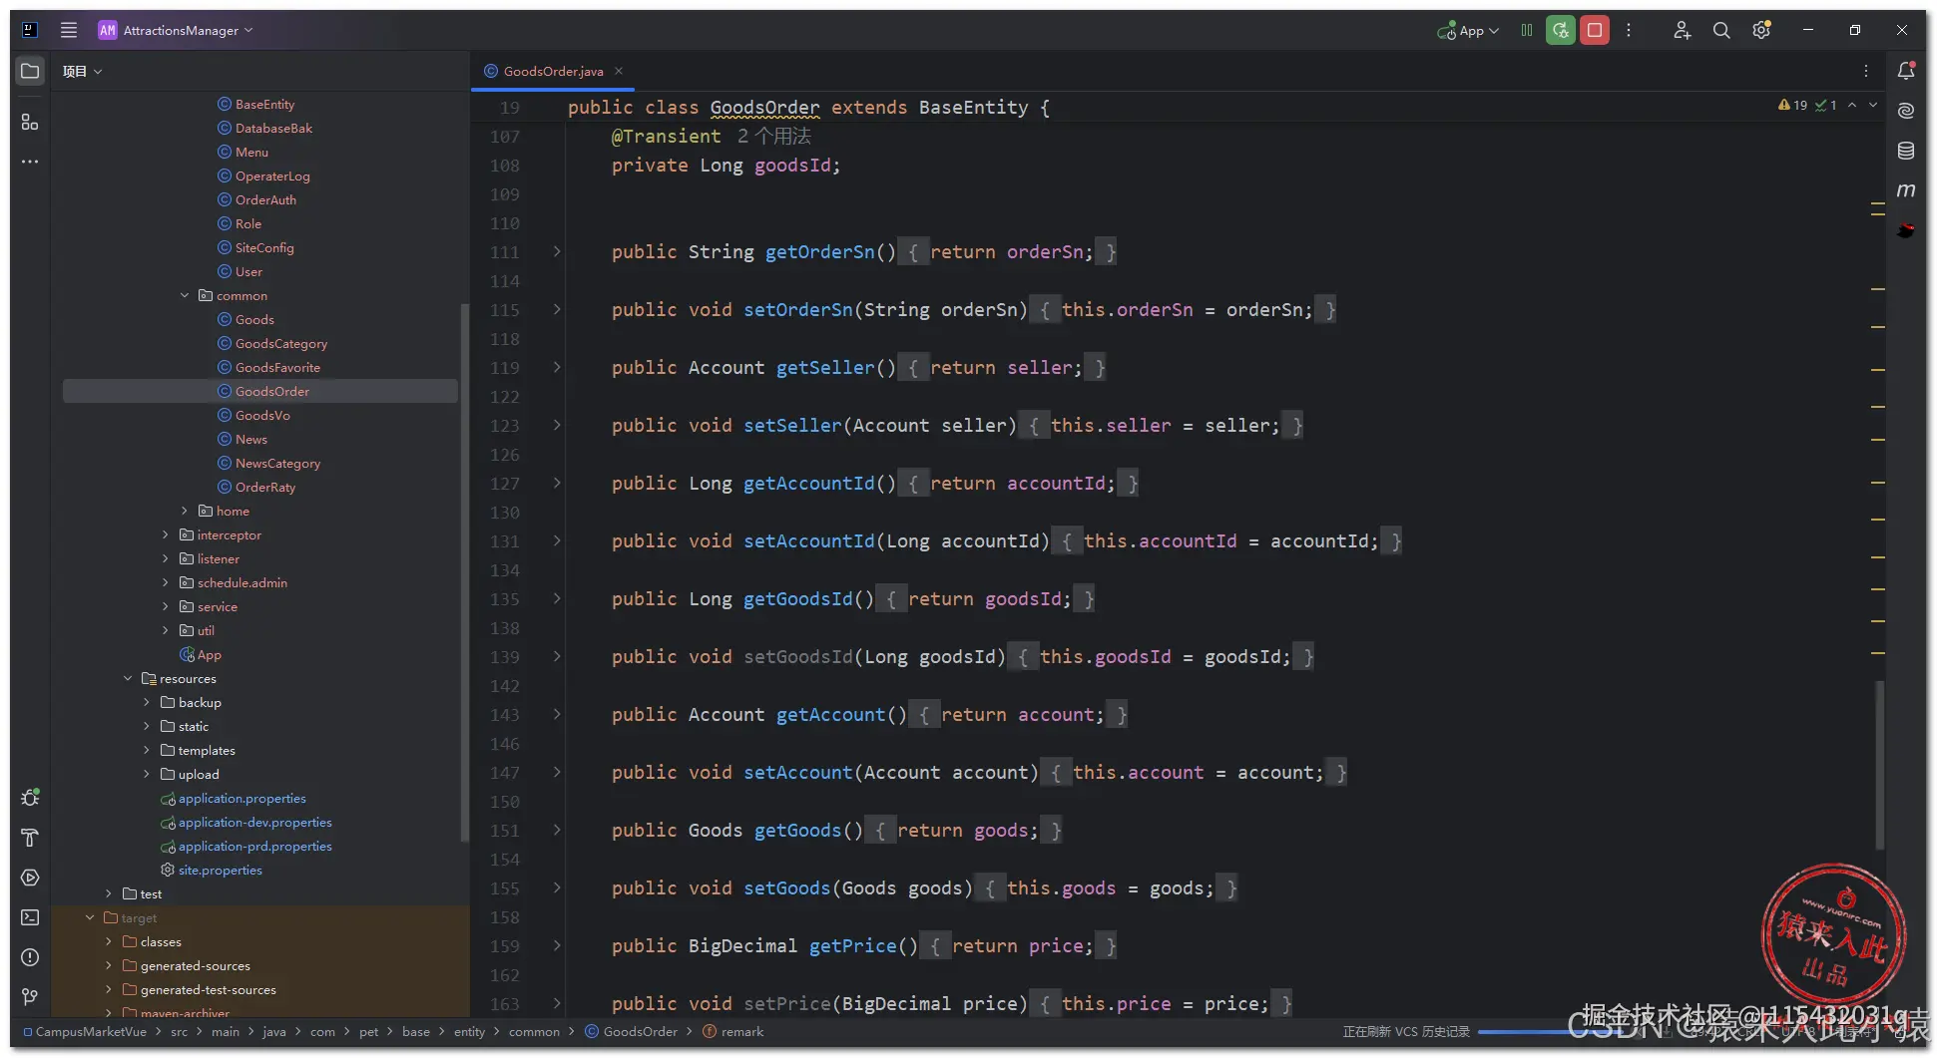Open the main hamburger menu
The height and width of the screenshot is (1058, 1937).
[x=69, y=30]
